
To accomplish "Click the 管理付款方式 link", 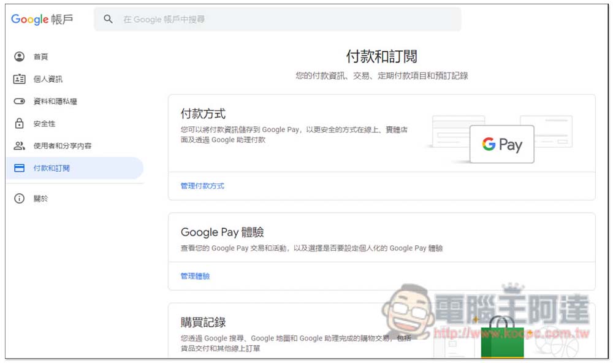I will [x=202, y=186].
